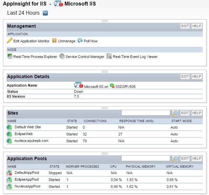
Task: Open the Last 24 Hours dropdown arrow
Action: (45, 13)
